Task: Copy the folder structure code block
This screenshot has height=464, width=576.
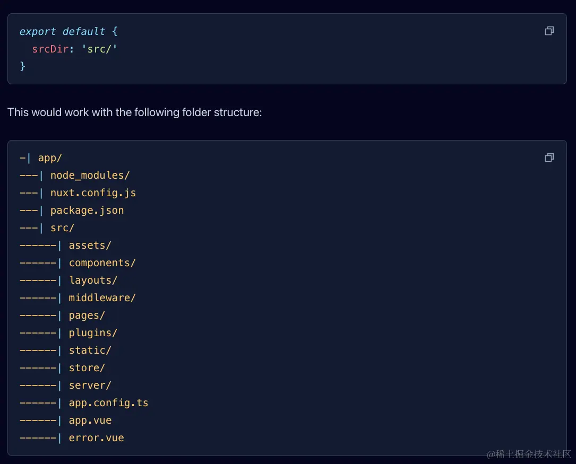Action: coord(549,157)
